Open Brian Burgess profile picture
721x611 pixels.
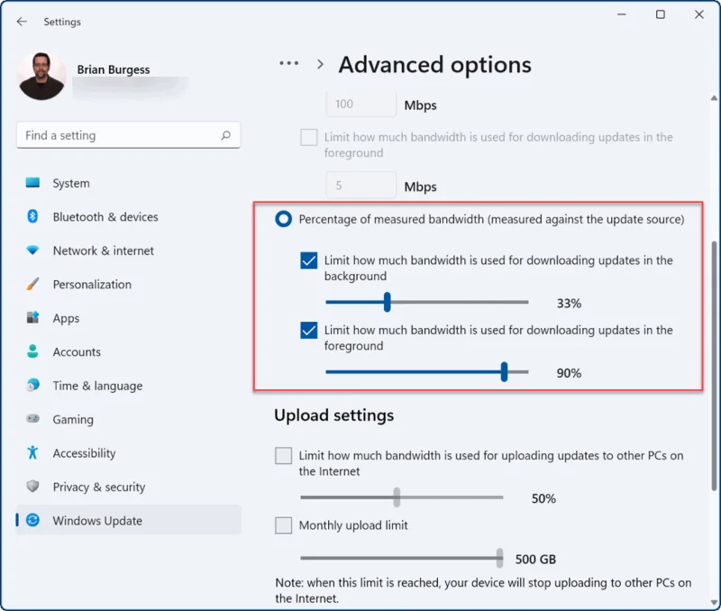point(41,76)
